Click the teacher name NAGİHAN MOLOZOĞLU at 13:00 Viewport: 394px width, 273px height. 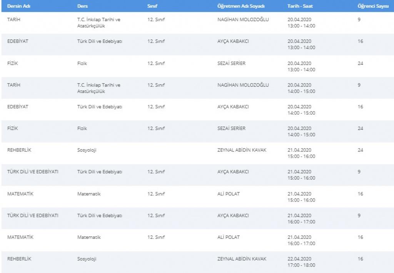point(243,19)
